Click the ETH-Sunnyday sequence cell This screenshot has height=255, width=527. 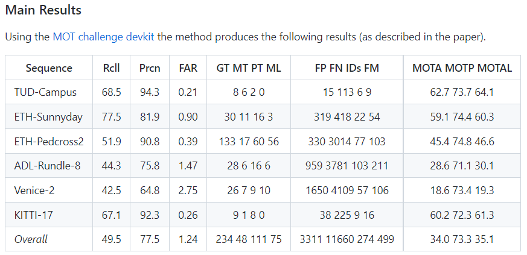pos(48,117)
